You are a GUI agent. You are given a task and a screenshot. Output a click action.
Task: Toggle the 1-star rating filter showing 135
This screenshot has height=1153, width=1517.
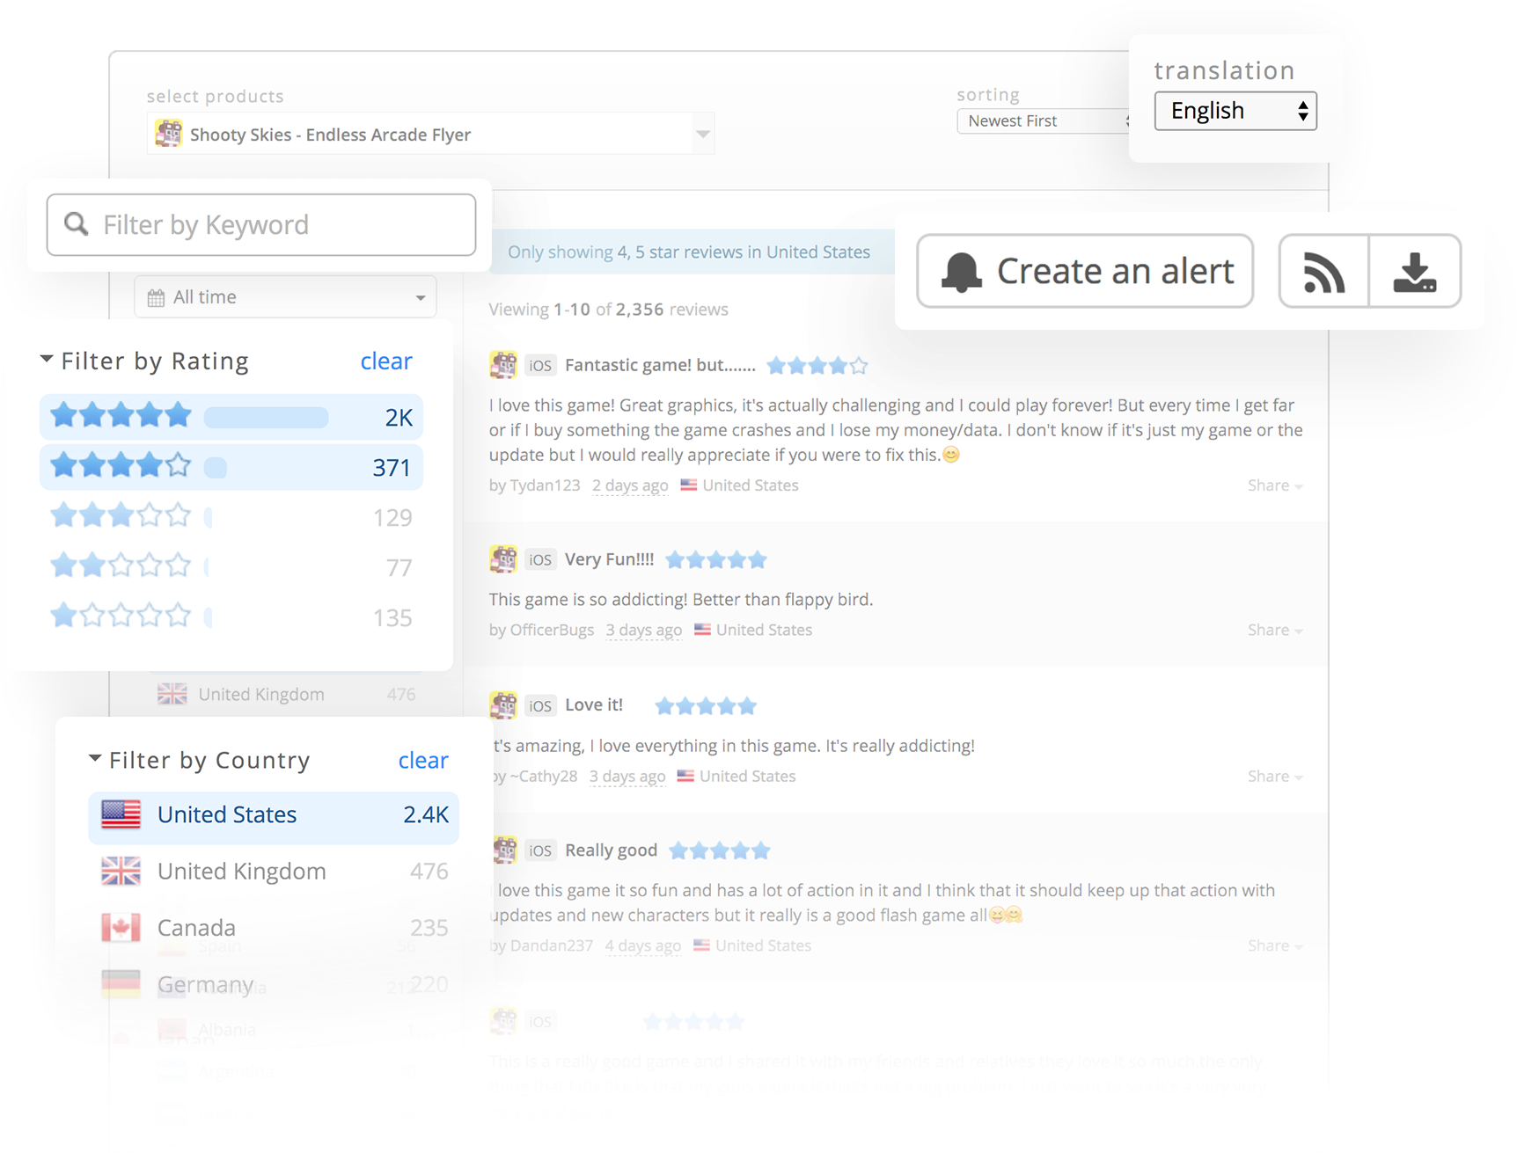231,617
